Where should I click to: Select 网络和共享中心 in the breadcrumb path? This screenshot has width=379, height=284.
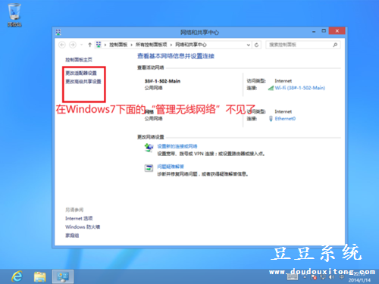pyautogui.click(x=191, y=45)
